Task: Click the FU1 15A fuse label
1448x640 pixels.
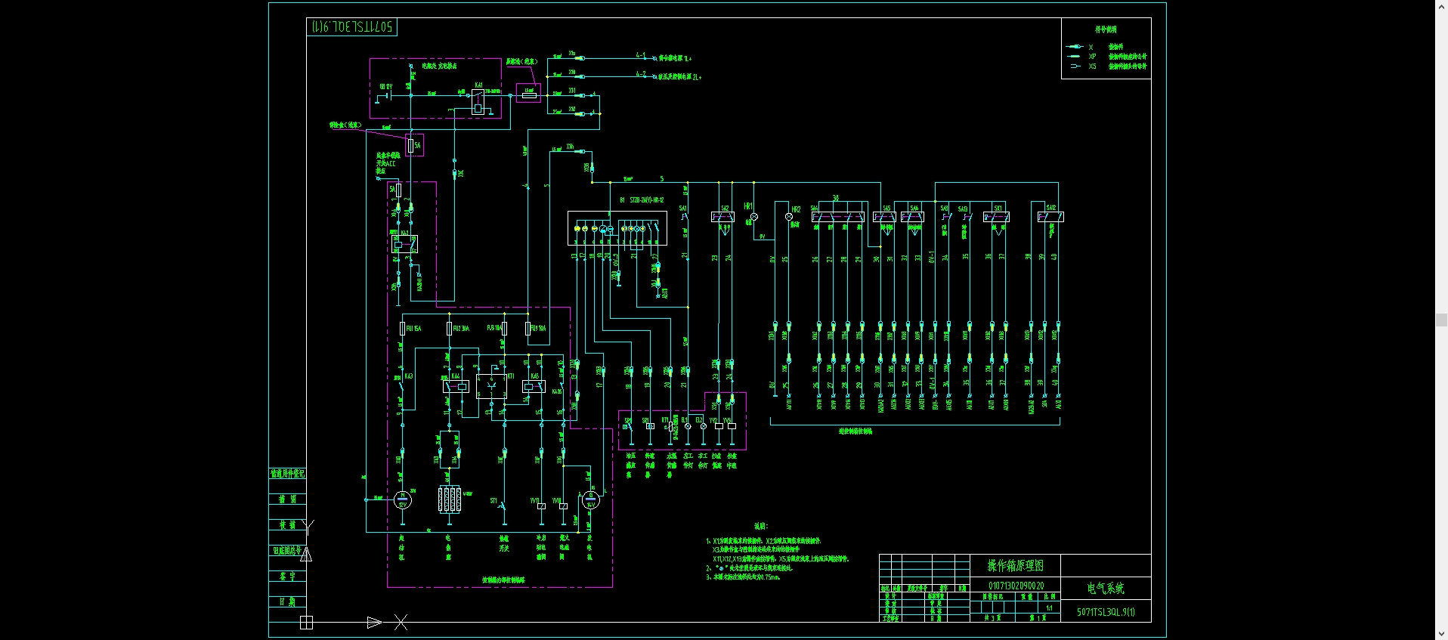Action: click(x=413, y=329)
